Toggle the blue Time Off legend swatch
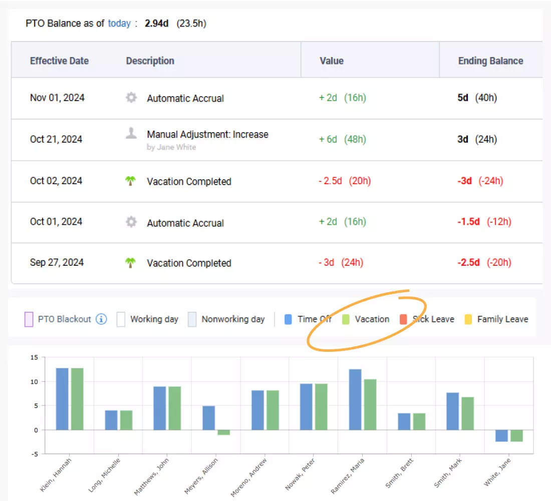The height and width of the screenshot is (501, 551). 288,319
